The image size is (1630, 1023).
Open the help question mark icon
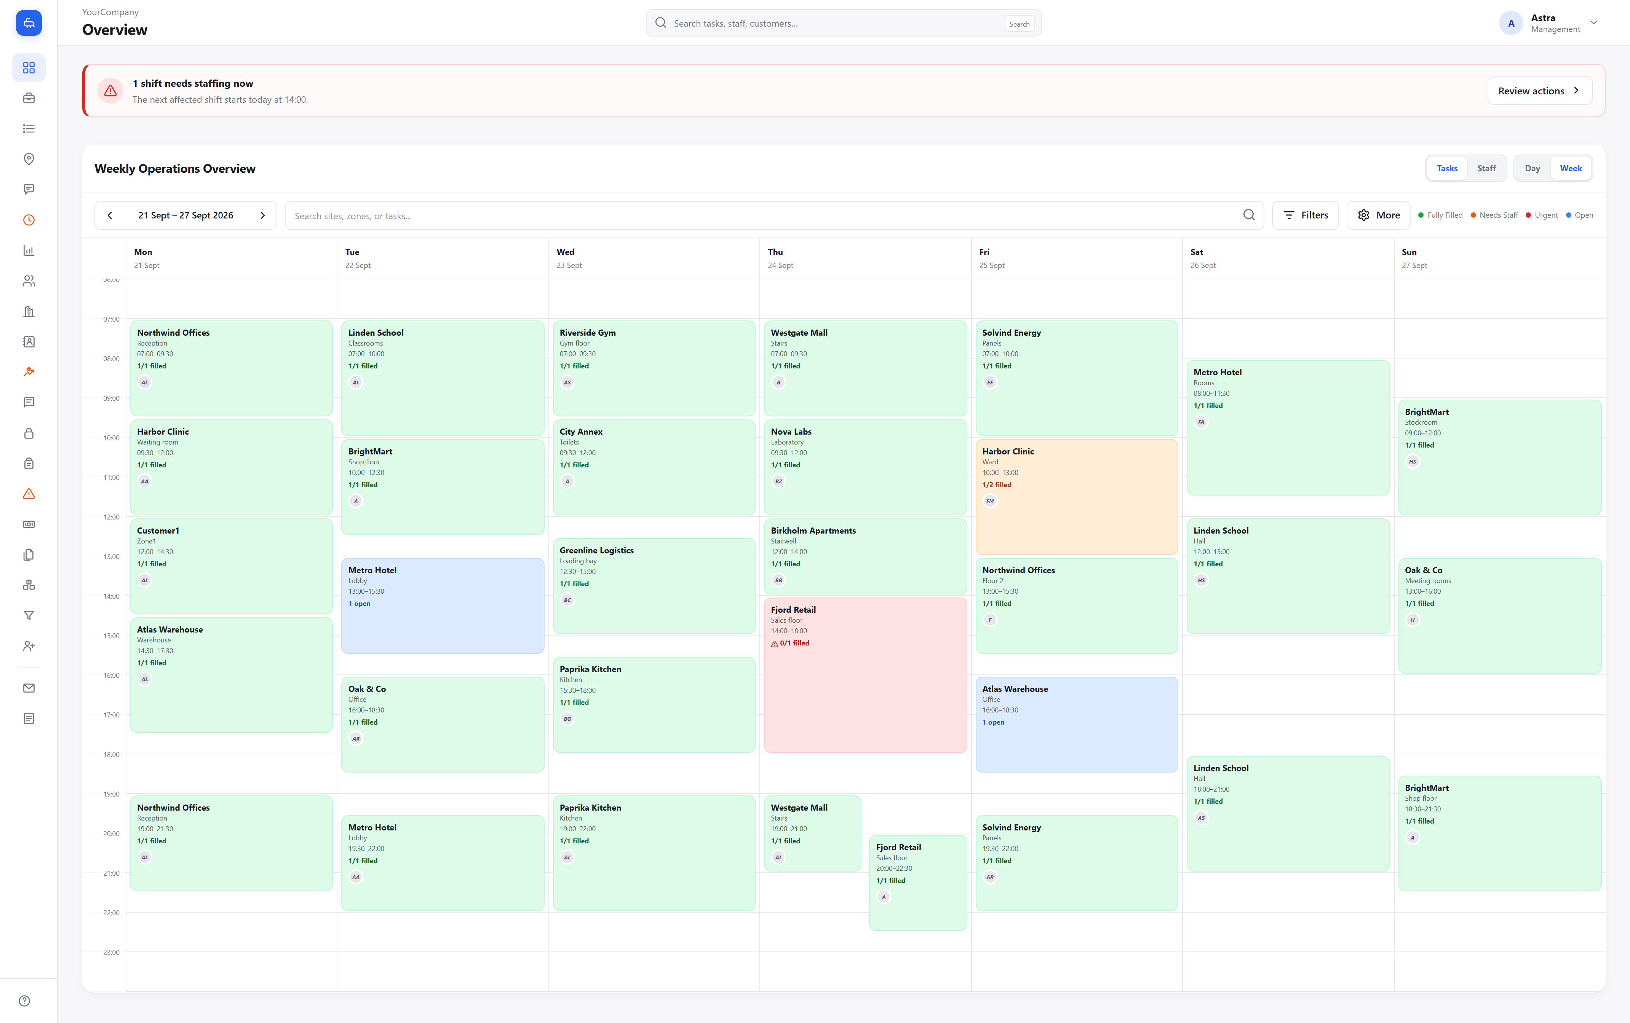24,1001
